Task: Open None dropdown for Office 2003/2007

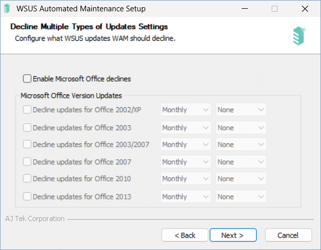Action: click(x=241, y=144)
